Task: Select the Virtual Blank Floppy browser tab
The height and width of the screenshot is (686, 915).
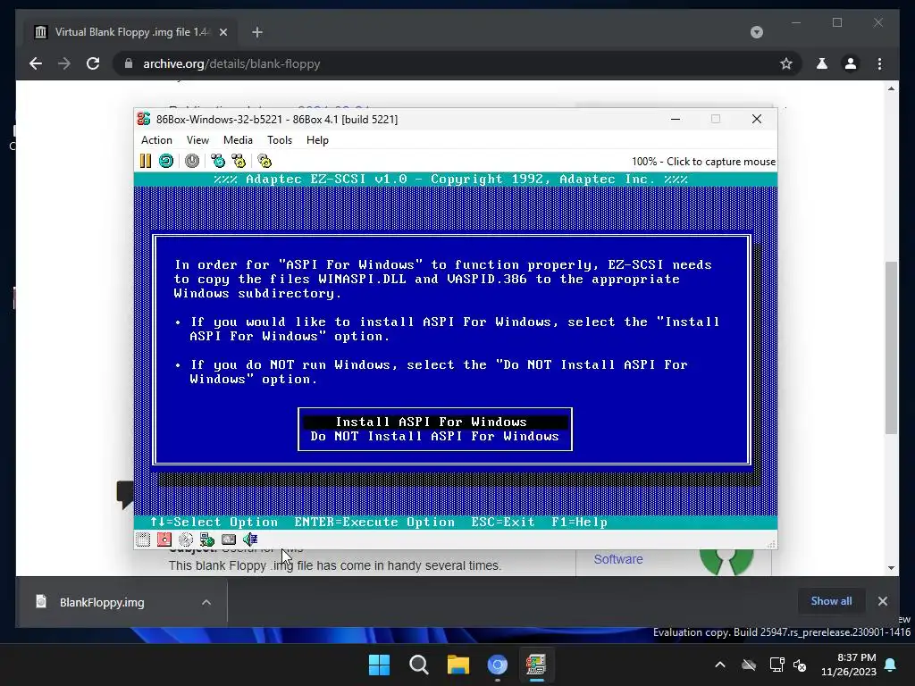Action: [x=130, y=32]
